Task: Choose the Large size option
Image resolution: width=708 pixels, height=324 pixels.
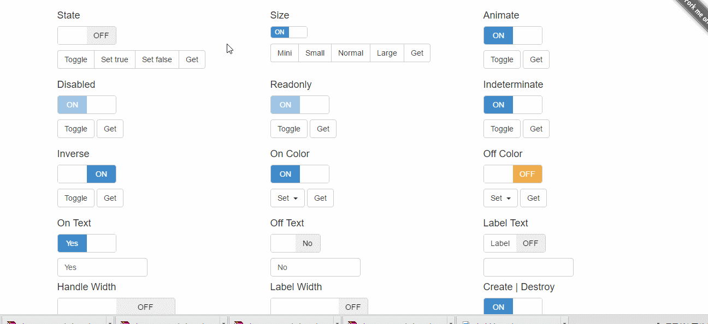Action: pyautogui.click(x=387, y=53)
